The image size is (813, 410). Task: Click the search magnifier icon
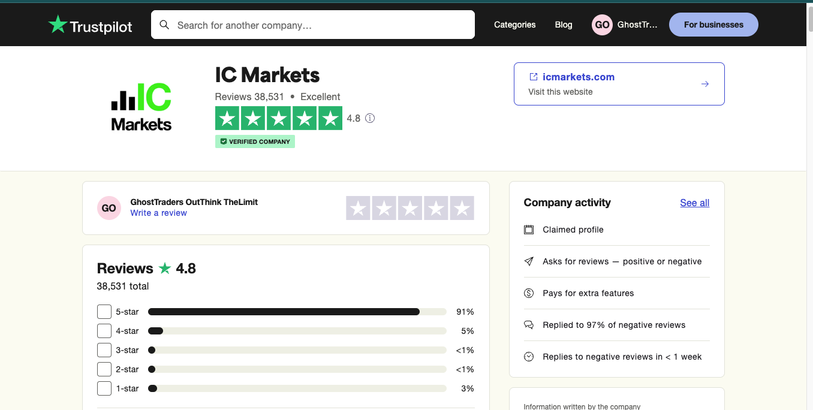click(x=164, y=25)
